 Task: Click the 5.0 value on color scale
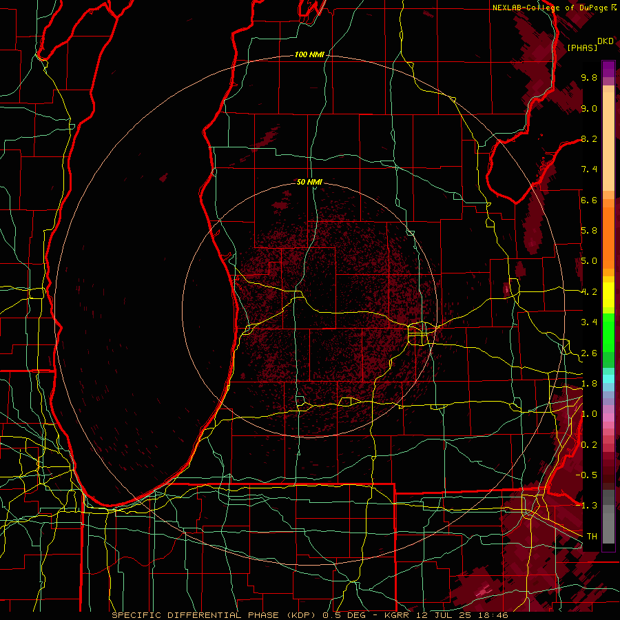point(589,261)
